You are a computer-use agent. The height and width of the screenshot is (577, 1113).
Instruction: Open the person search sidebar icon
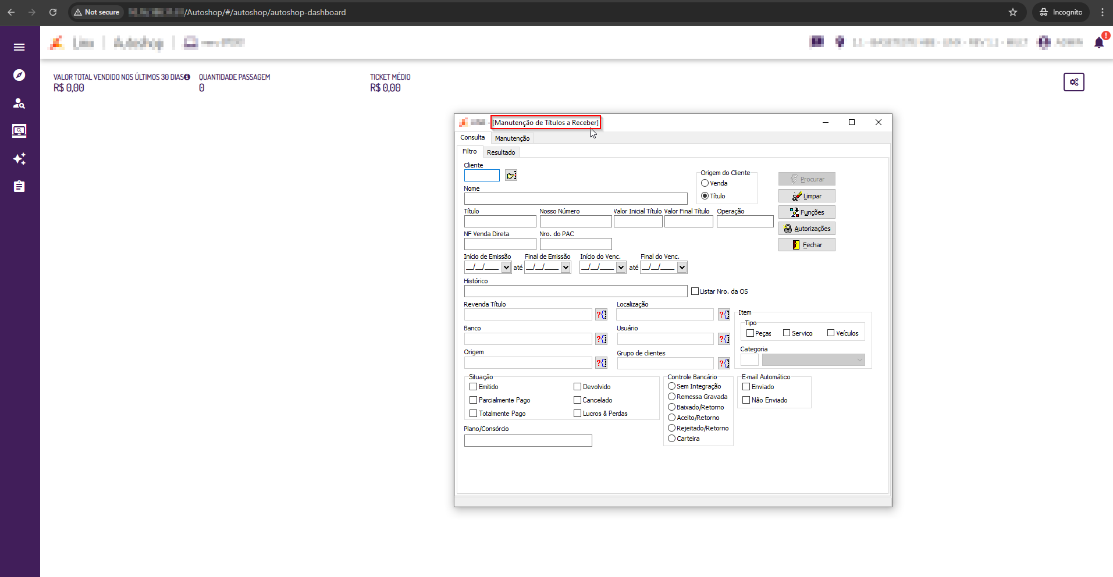(x=19, y=103)
